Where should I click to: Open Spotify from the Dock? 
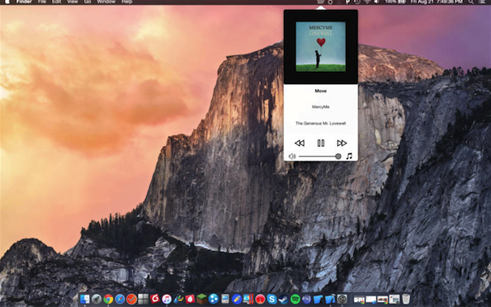[x=295, y=300]
